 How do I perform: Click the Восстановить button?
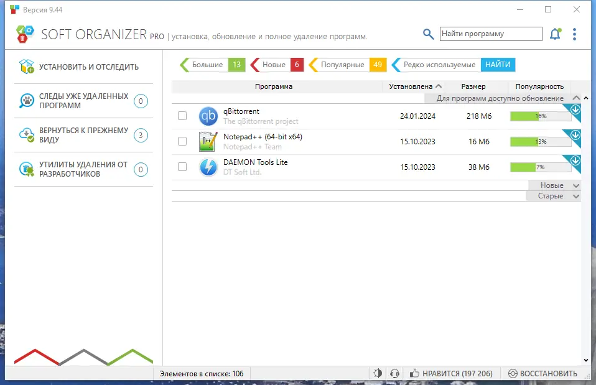pyautogui.click(x=542, y=374)
